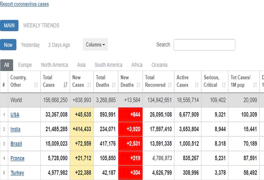
Task: Sort by Total Cases column sort icon
Action: [x=65, y=85]
